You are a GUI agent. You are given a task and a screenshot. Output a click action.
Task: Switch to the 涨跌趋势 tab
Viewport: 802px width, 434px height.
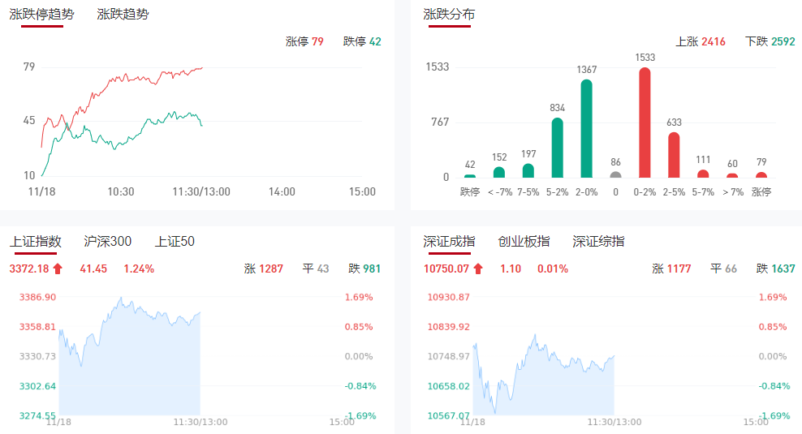(x=123, y=14)
